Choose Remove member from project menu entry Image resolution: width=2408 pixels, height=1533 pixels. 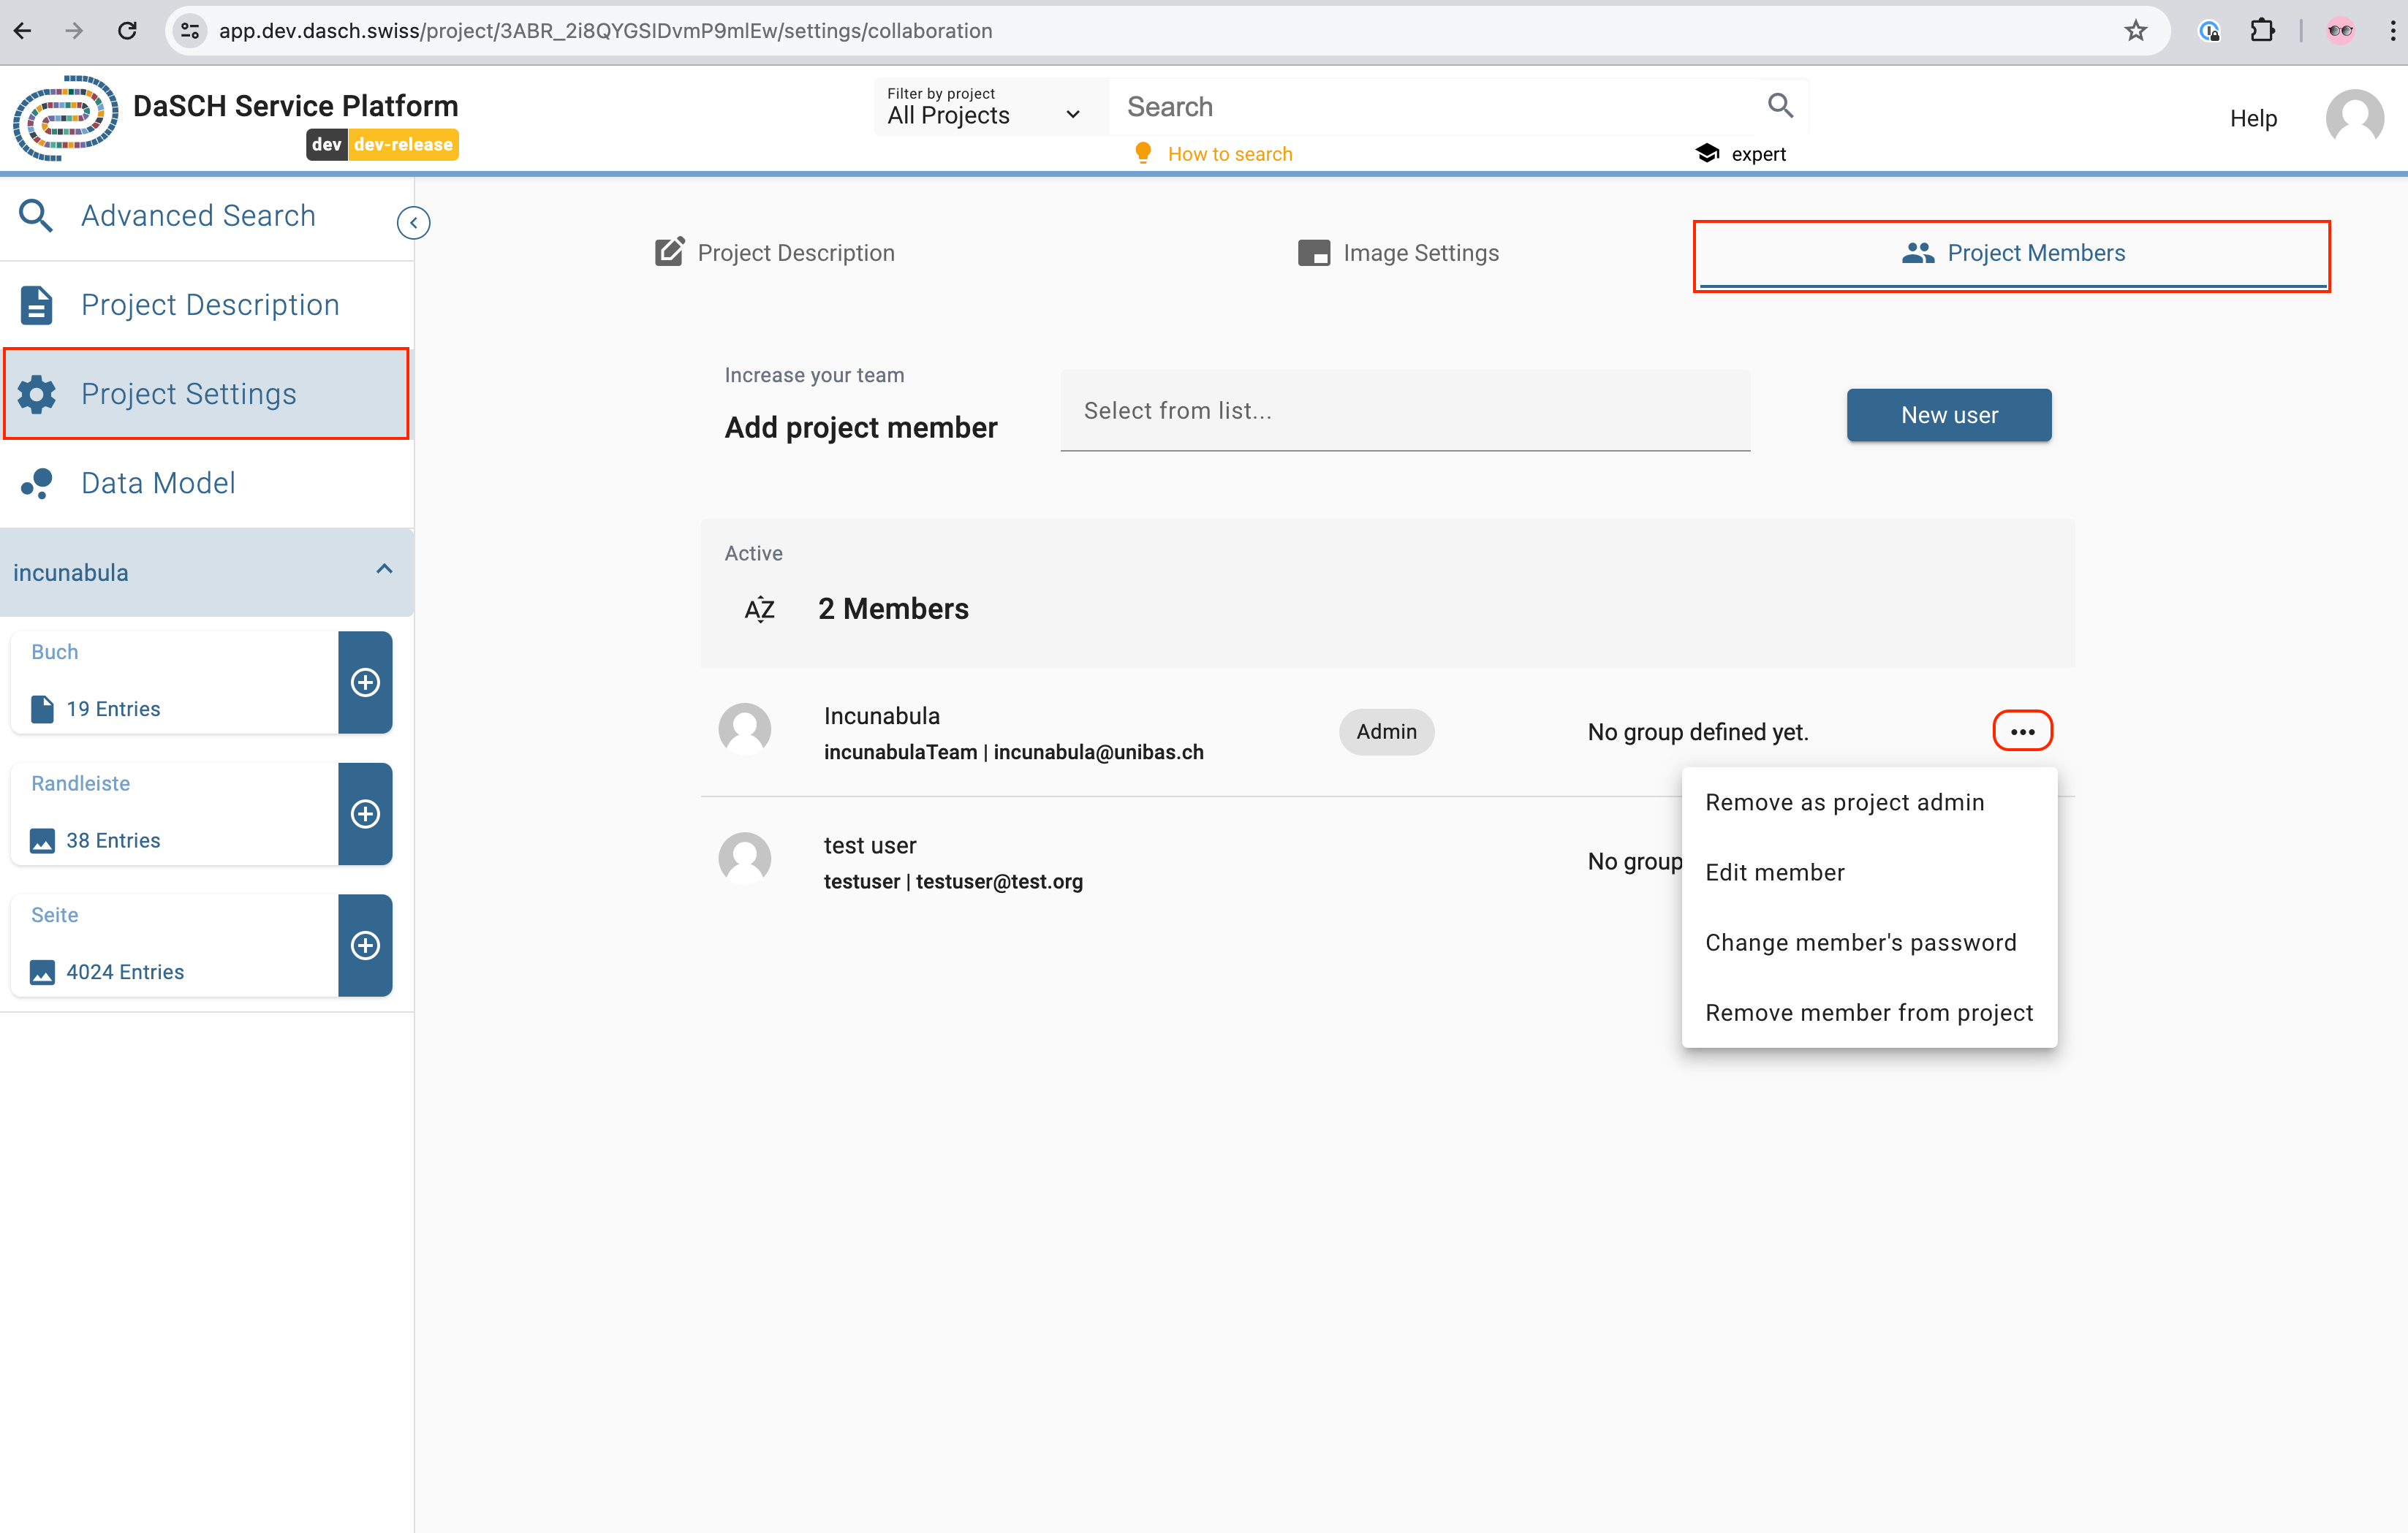(x=1868, y=1012)
